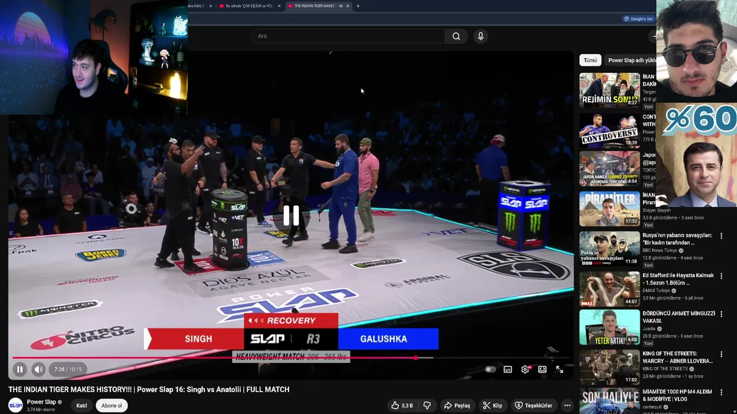Image resolution: width=737 pixels, height=414 pixels.
Task: Open 'Rusya'nın yabancı savaşçıları' video title
Action: click(x=677, y=239)
